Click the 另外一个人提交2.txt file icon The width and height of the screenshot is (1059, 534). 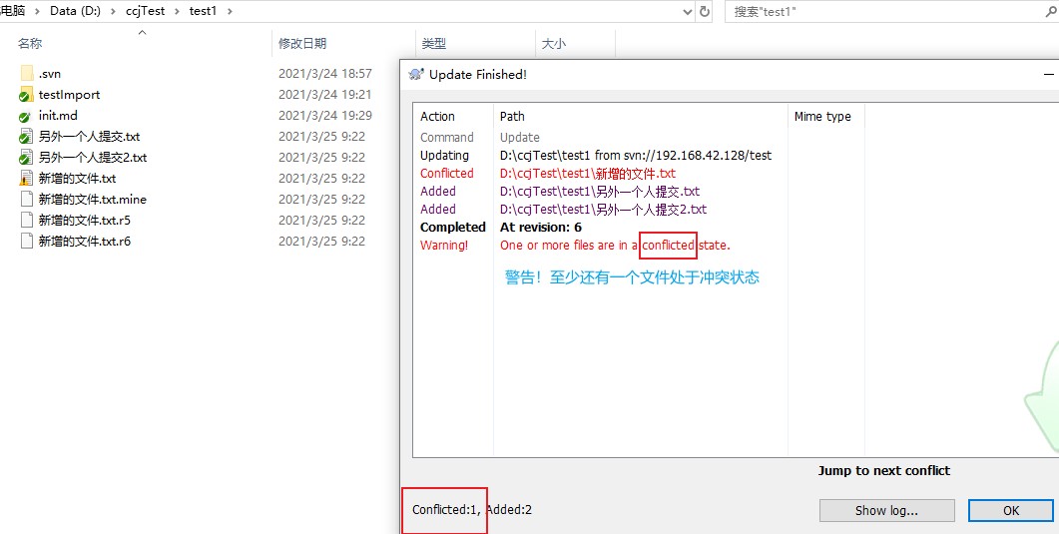coord(26,158)
